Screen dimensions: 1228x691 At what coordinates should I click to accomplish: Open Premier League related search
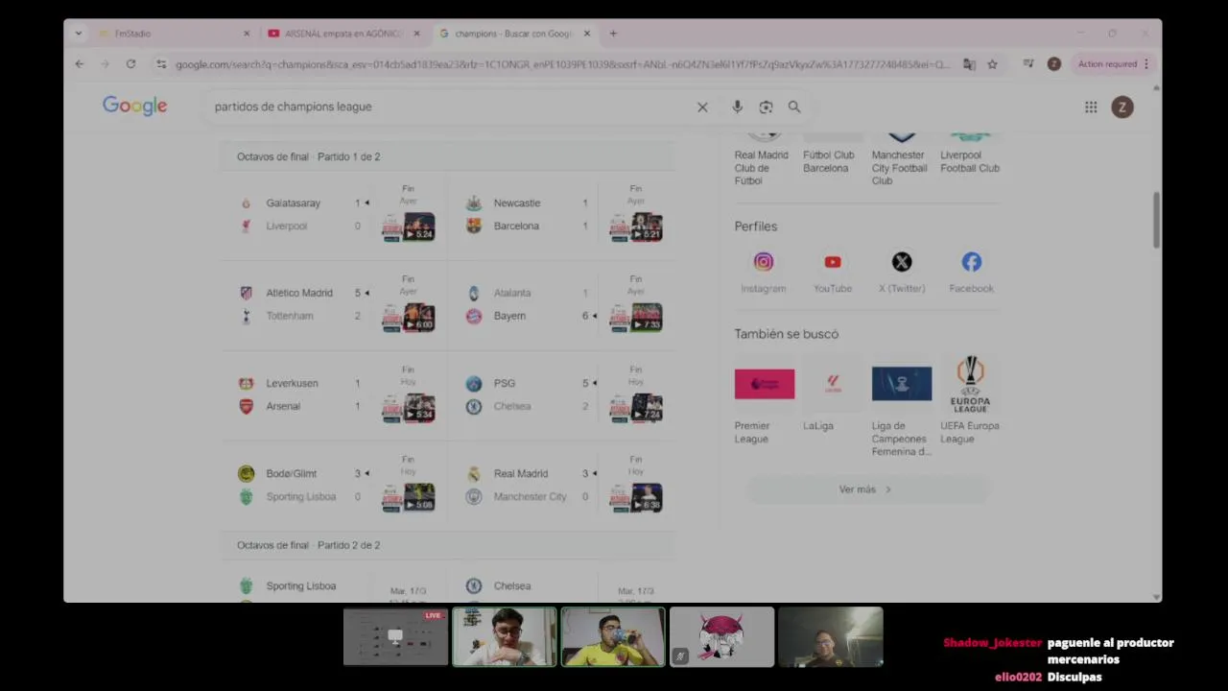pyautogui.click(x=764, y=401)
